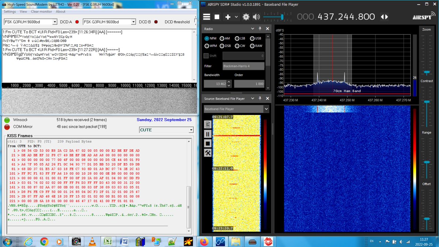The width and height of the screenshot is (439, 247).
Task: Pin the Radio panel
Action: point(260,29)
